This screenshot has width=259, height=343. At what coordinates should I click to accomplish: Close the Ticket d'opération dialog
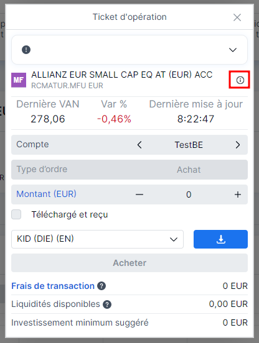[x=237, y=17]
